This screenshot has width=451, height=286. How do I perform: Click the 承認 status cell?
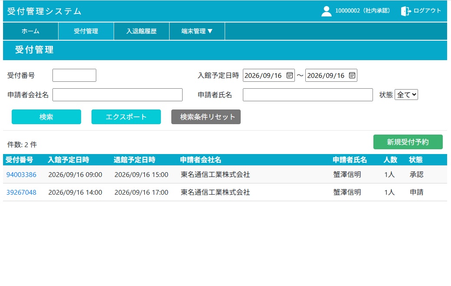click(x=416, y=175)
